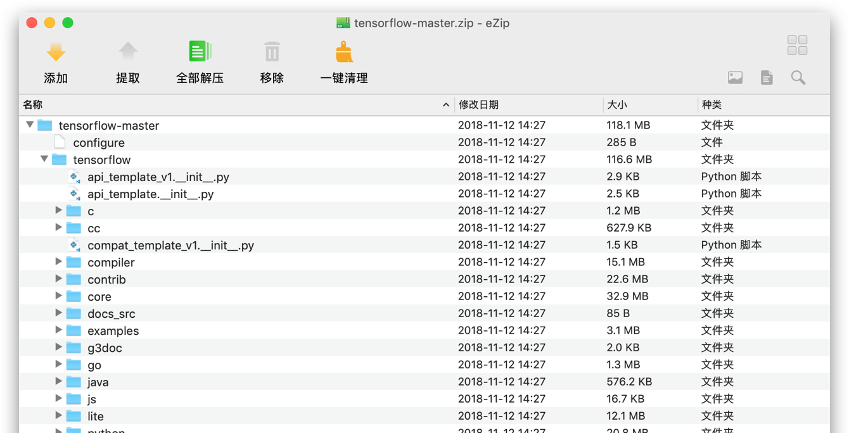Select the js folder name

click(x=92, y=399)
